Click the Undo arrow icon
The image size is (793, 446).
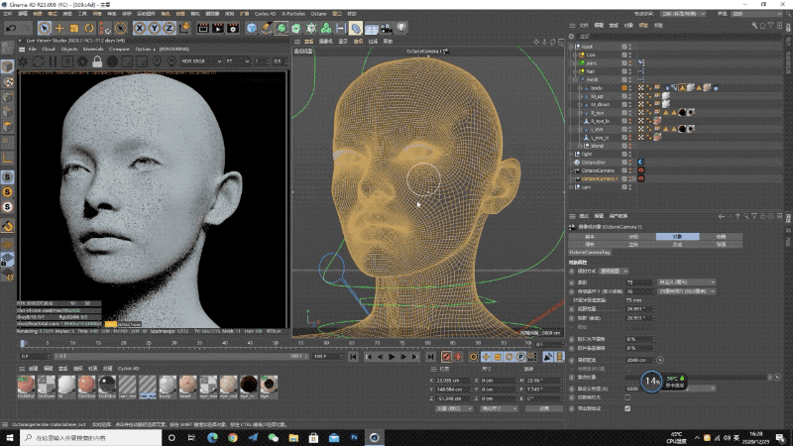point(10,28)
